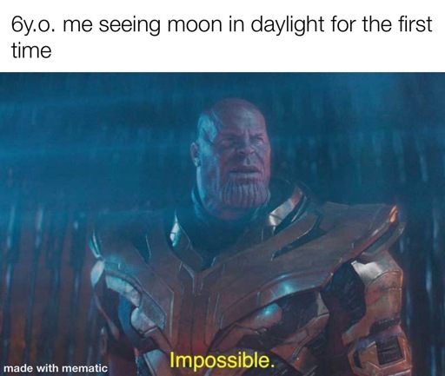
Task: Click the word "seeing" in the caption
Action: coord(130,26)
